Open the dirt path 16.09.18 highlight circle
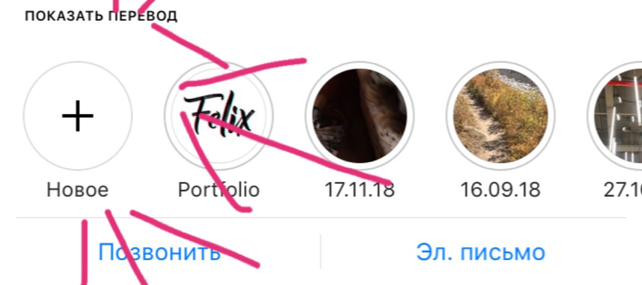 [x=501, y=116]
